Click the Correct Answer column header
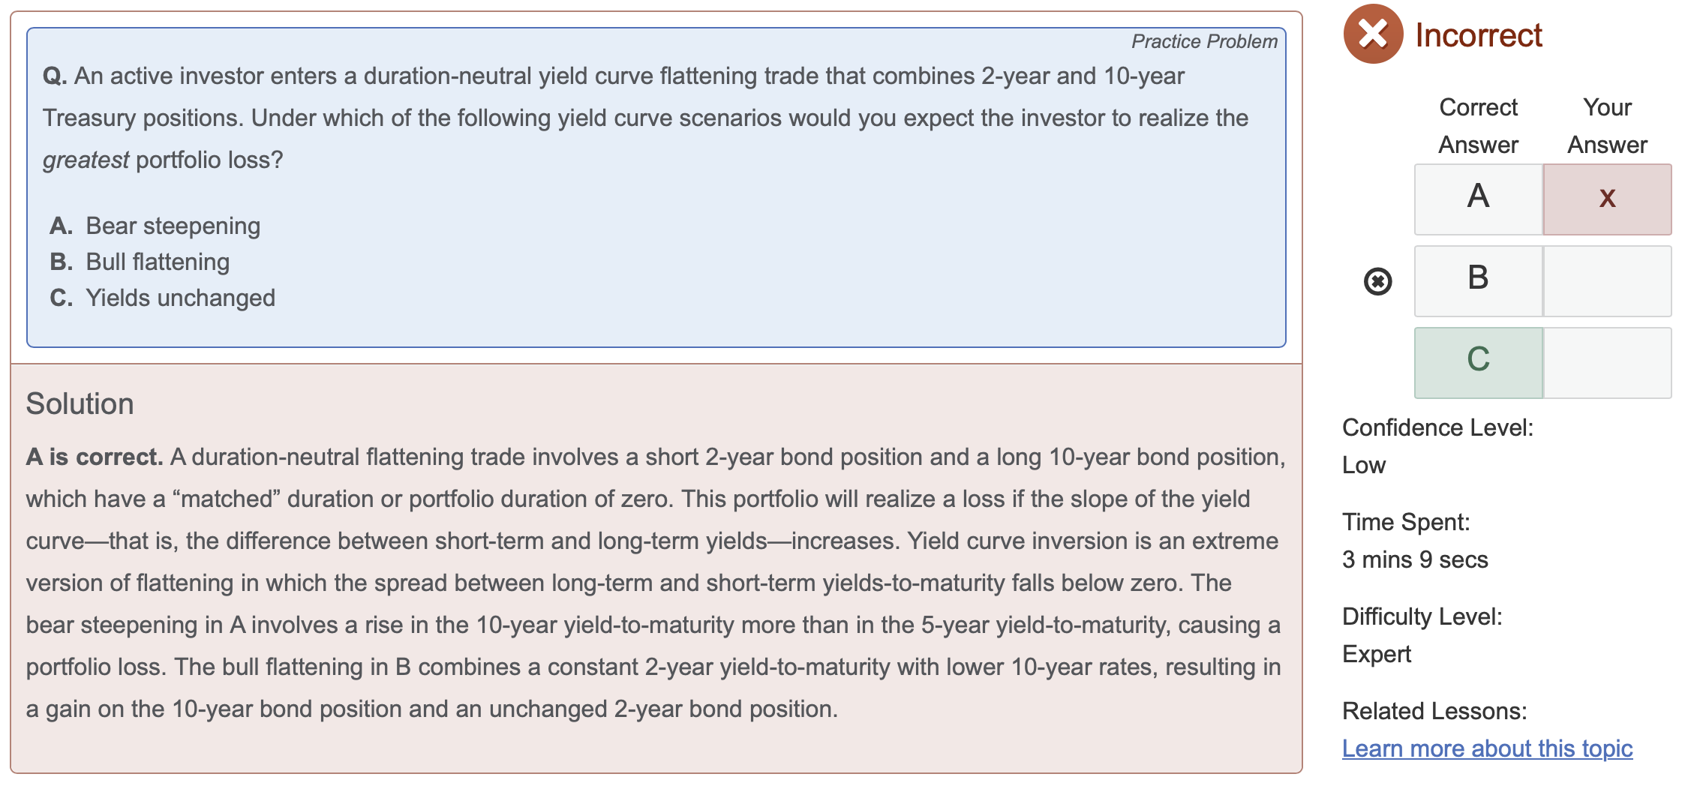 [1478, 125]
